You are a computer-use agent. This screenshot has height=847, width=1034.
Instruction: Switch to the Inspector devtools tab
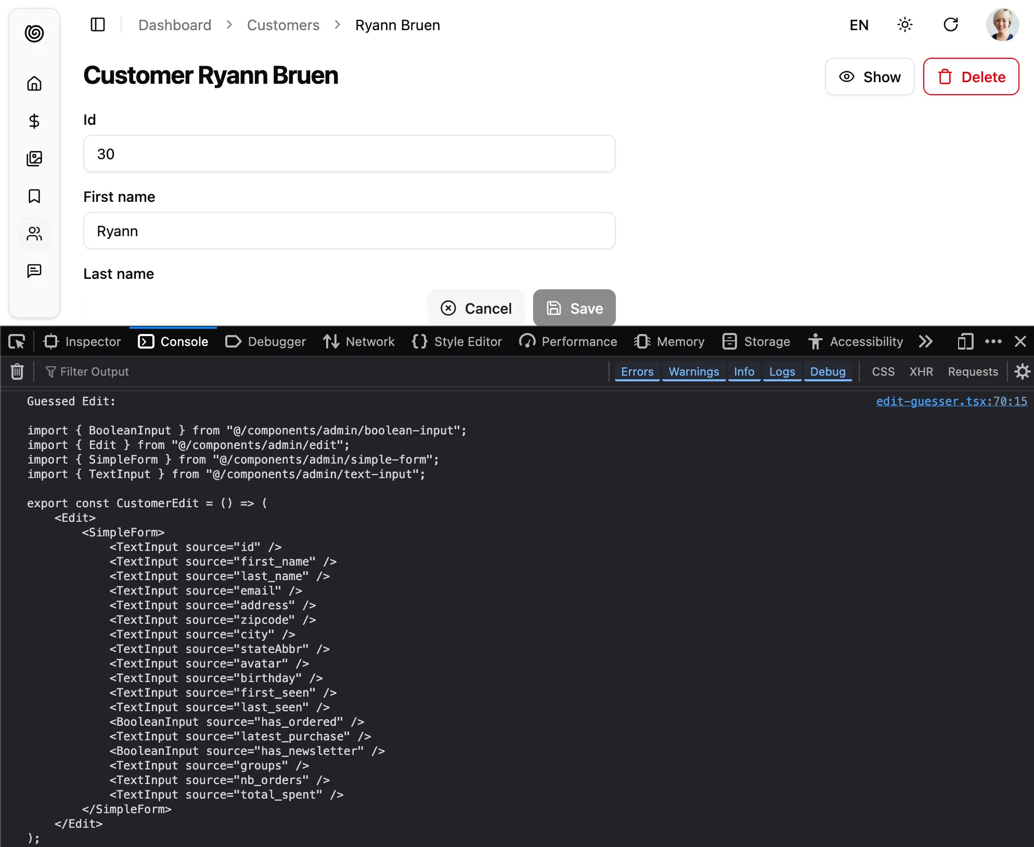pyautogui.click(x=83, y=342)
